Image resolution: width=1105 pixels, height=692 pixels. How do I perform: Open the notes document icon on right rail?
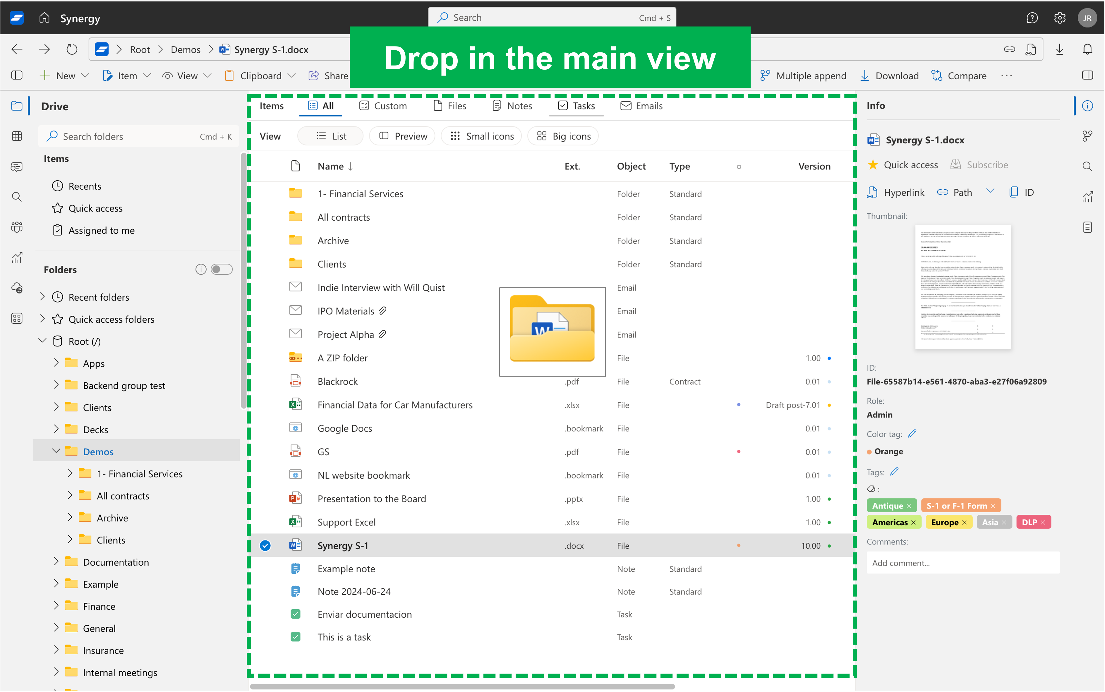coord(1087,227)
